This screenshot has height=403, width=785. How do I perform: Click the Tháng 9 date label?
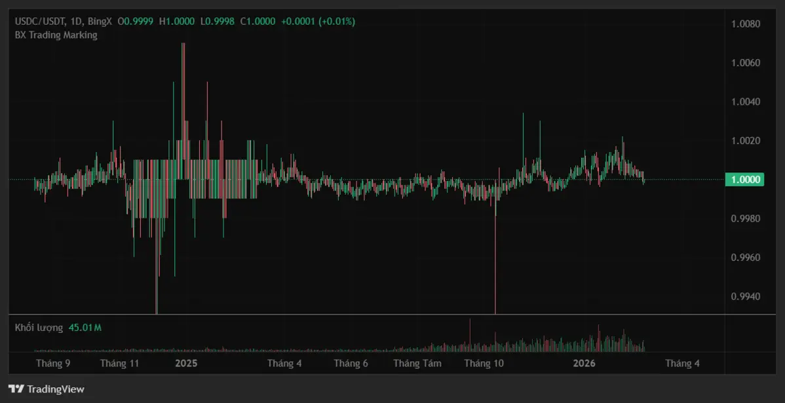[53, 363]
